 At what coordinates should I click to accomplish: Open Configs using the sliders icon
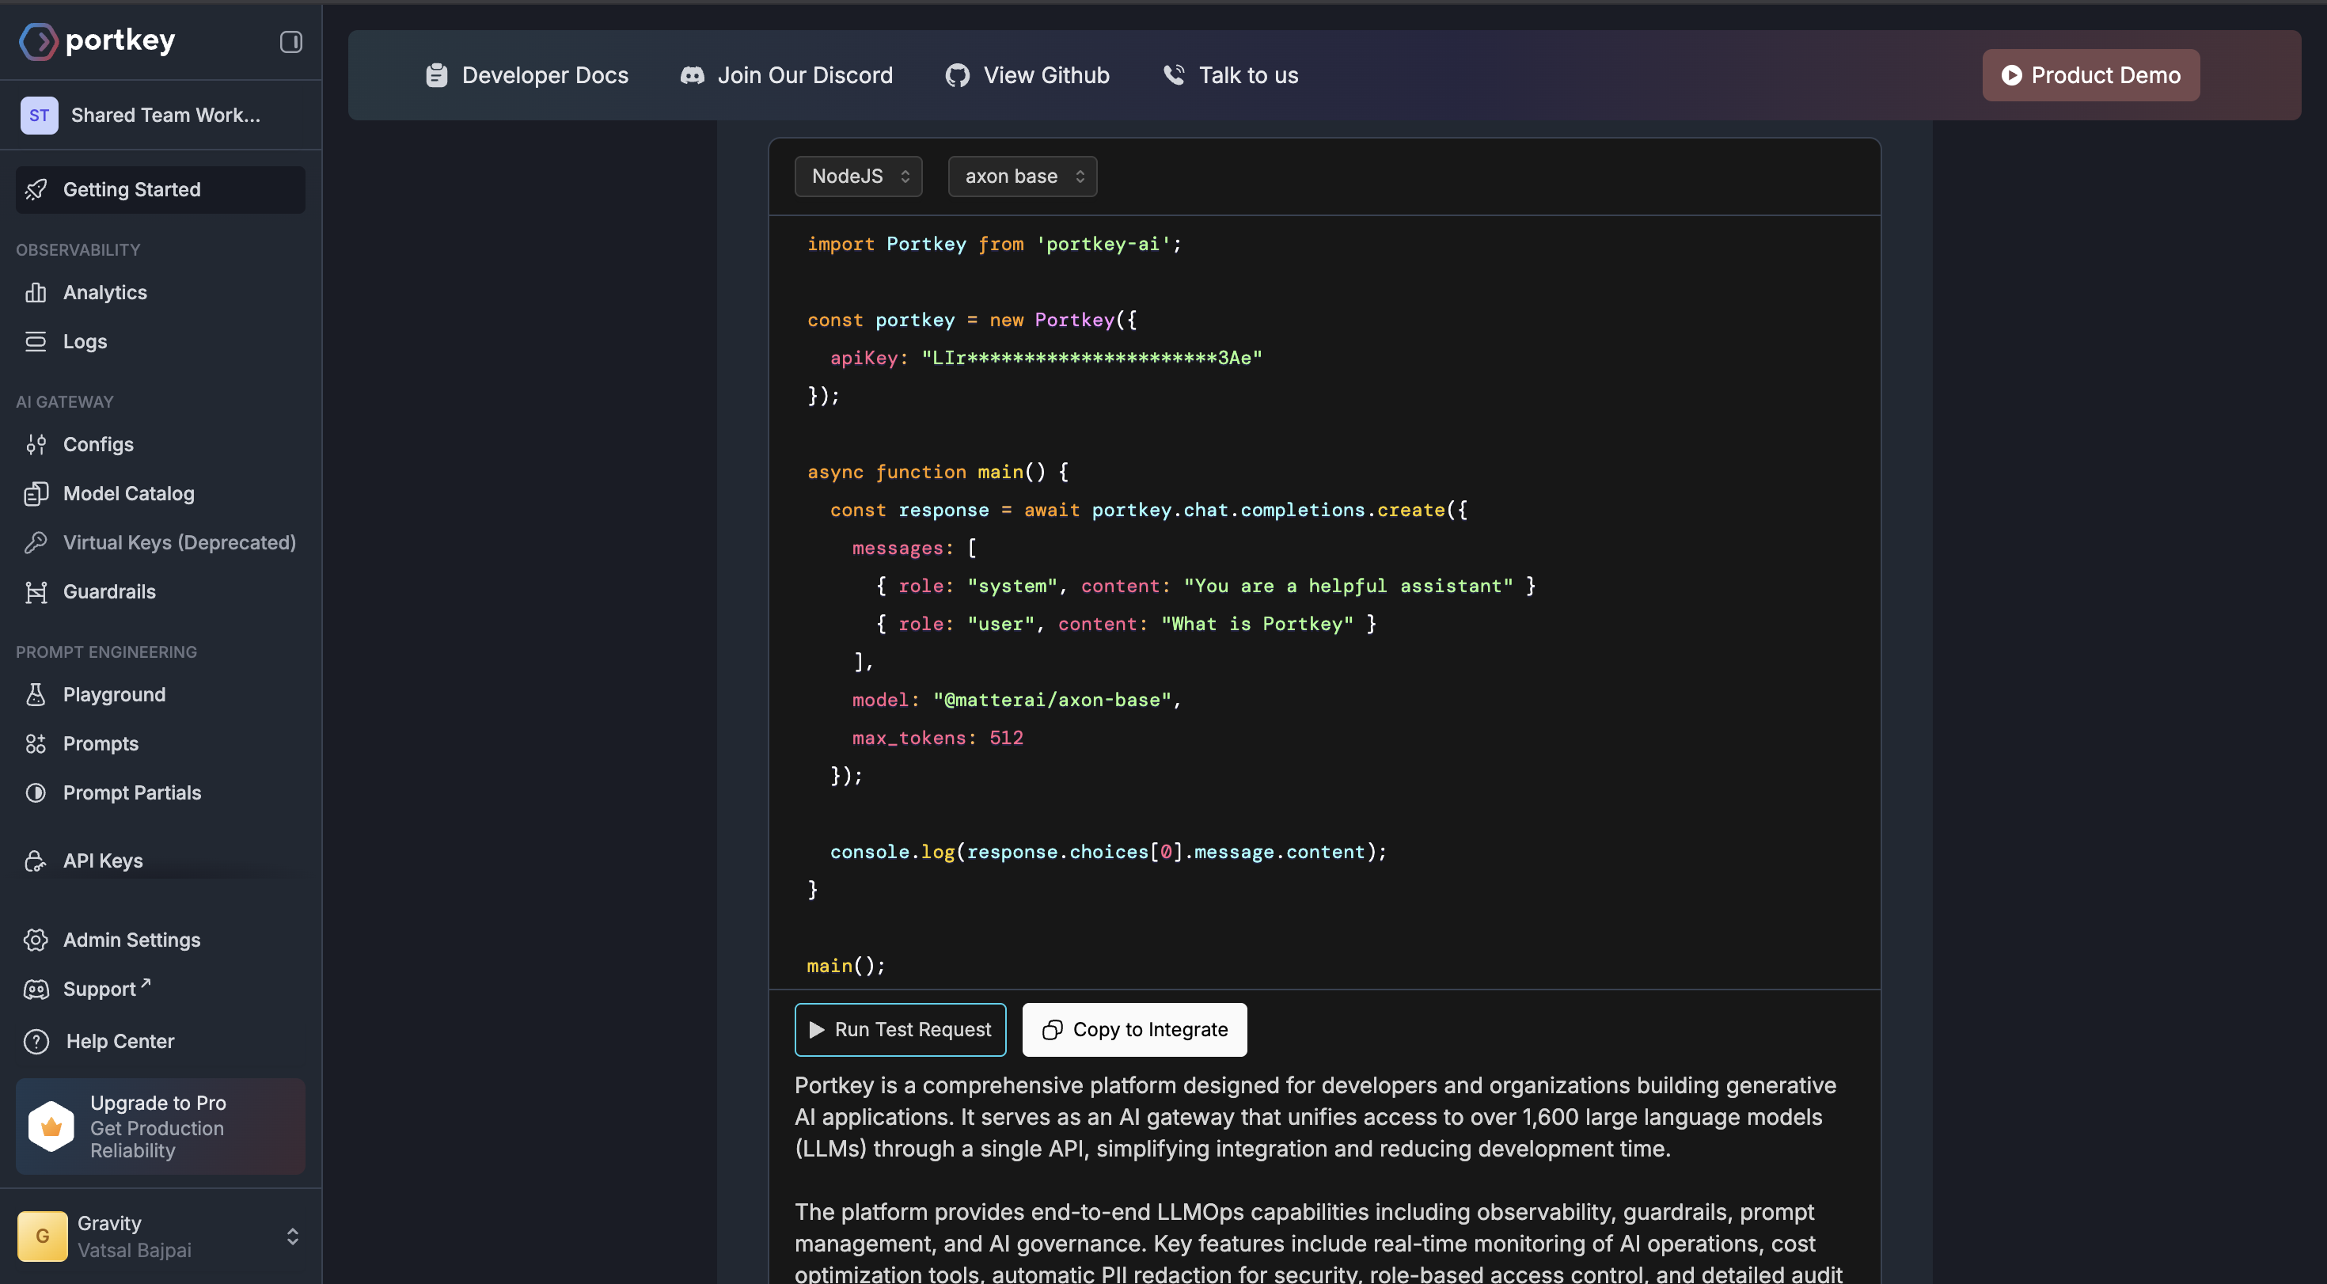click(36, 445)
